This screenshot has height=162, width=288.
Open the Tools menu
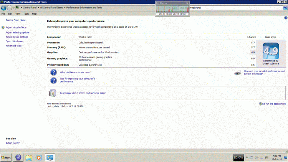click(26, 14)
